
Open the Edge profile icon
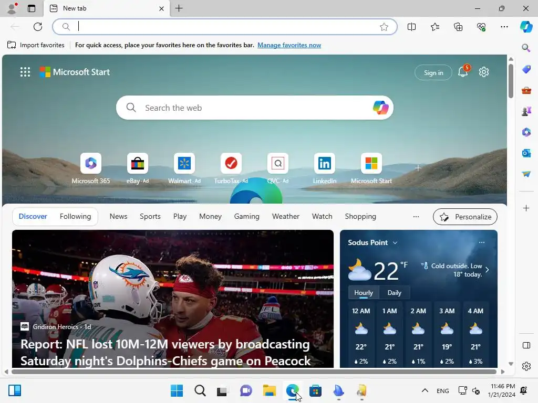(x=13, y=8)
